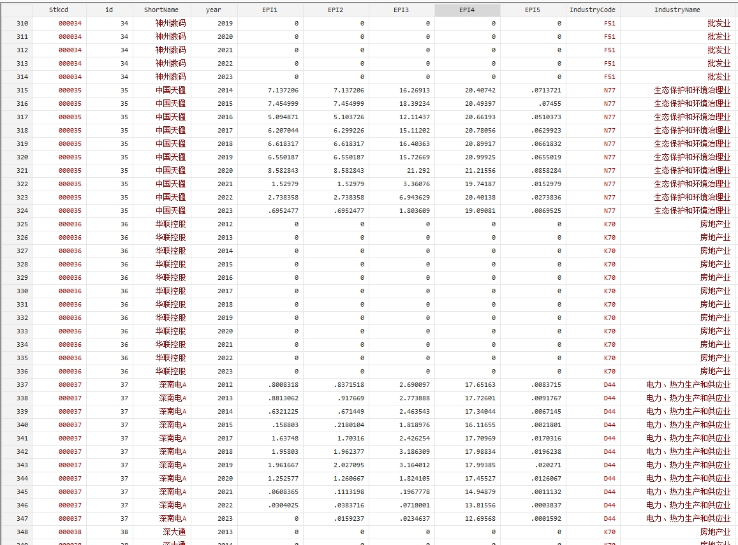
Task: Select the EPI1 column header
Action: (x=270, y=10)
